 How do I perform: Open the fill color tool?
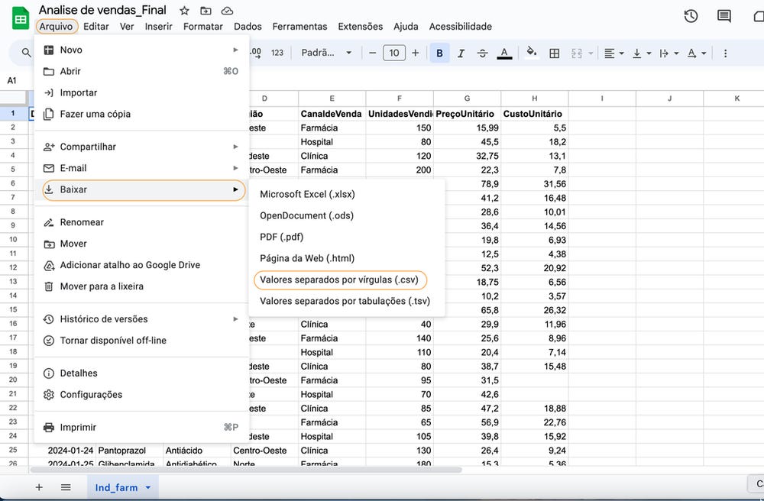[532, 53]
